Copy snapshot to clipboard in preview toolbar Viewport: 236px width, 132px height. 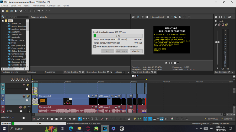point(175,17)
